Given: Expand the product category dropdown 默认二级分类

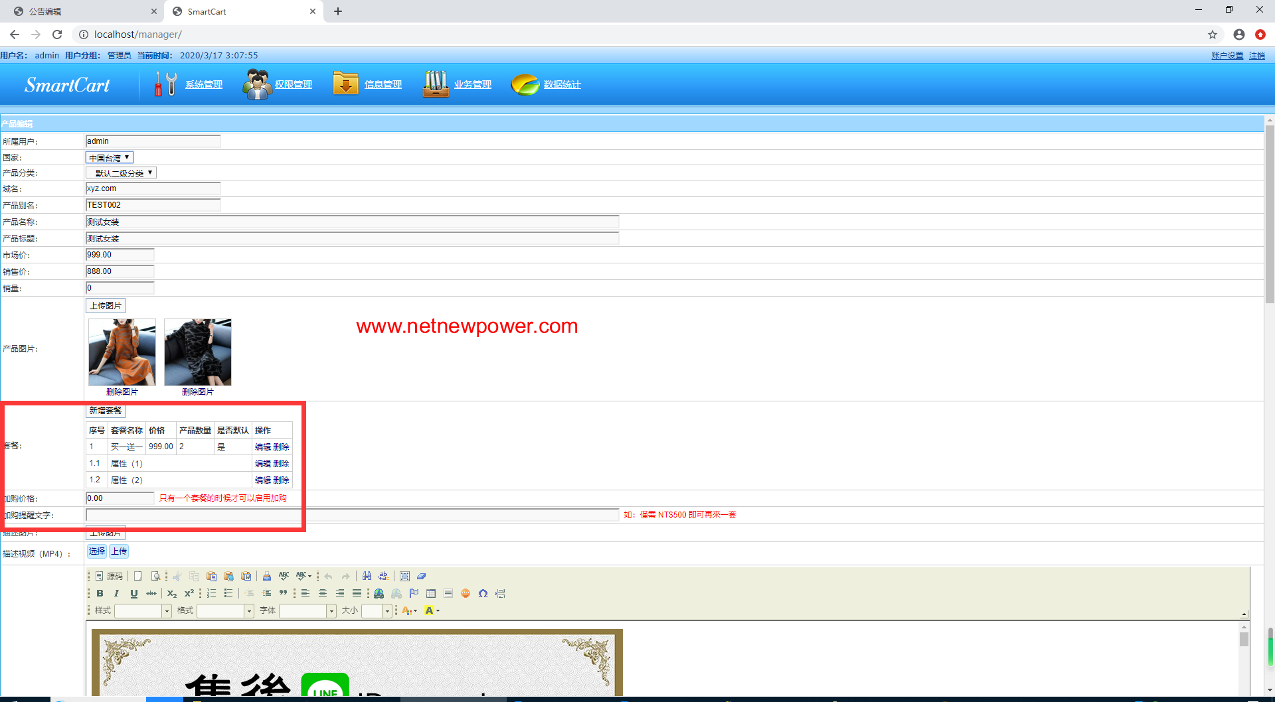Looking at the screenshot, I should (121, 173).
